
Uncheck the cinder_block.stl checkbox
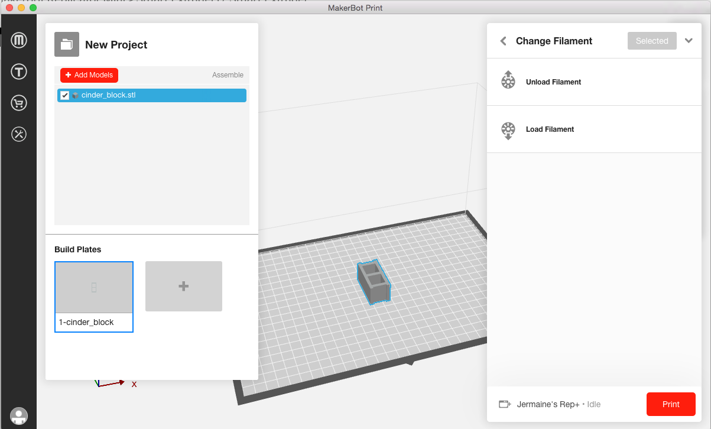point(65,95)
